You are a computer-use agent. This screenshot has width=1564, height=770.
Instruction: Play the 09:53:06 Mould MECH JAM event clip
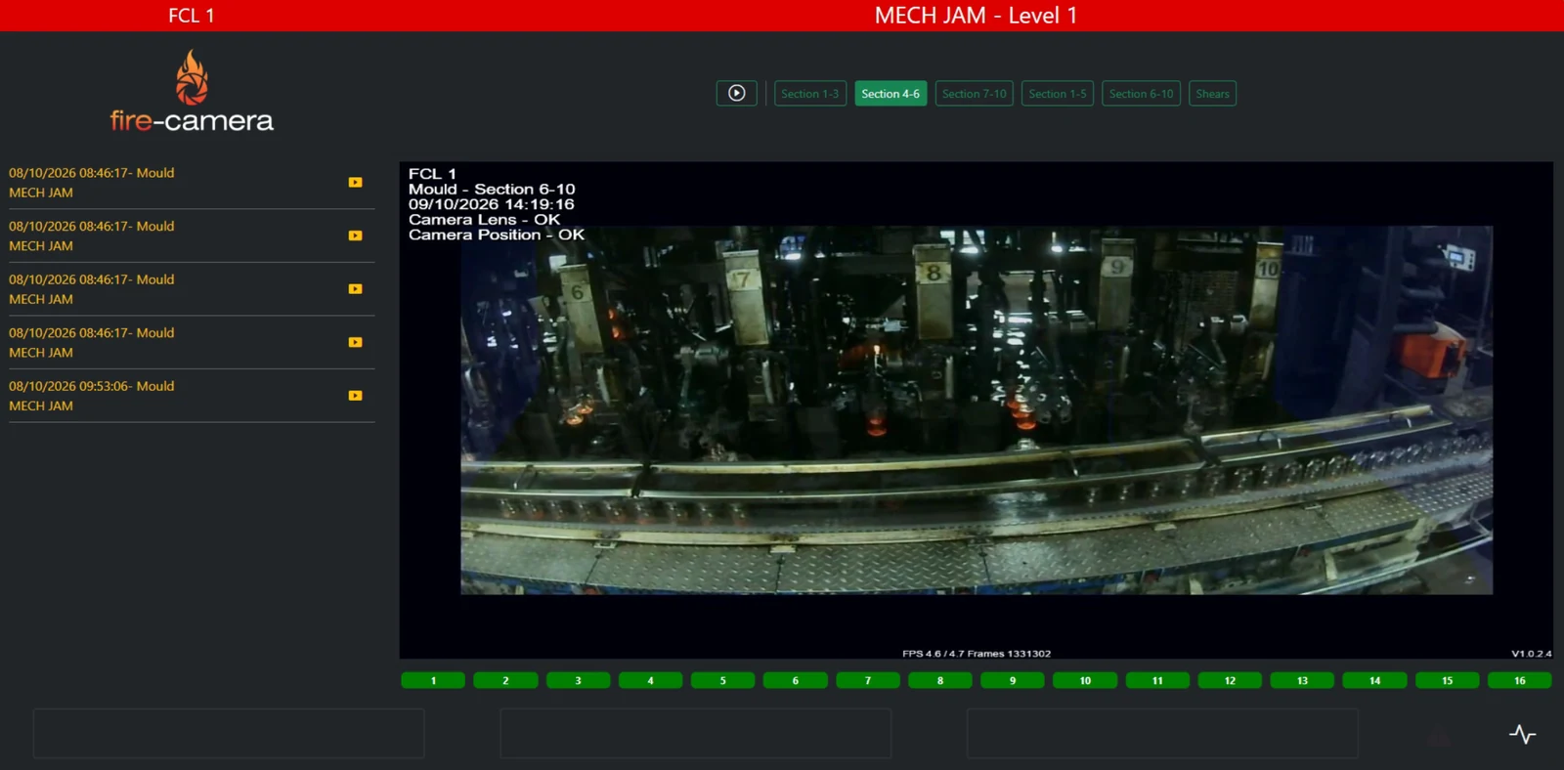point(356,396)
